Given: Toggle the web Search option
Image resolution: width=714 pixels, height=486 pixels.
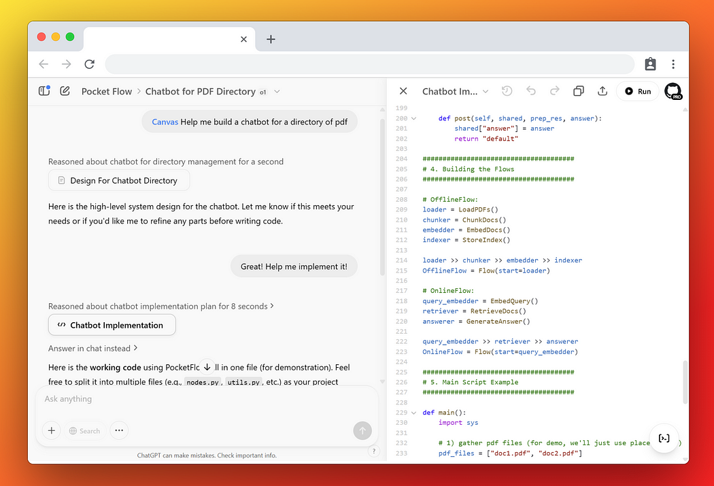Looking at the screenshot, I should coord(84,430).
